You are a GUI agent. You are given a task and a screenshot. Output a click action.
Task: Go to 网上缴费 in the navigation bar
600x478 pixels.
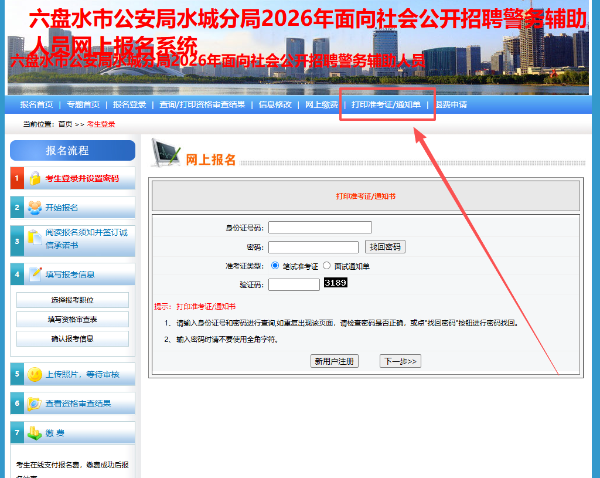(322, 104)
